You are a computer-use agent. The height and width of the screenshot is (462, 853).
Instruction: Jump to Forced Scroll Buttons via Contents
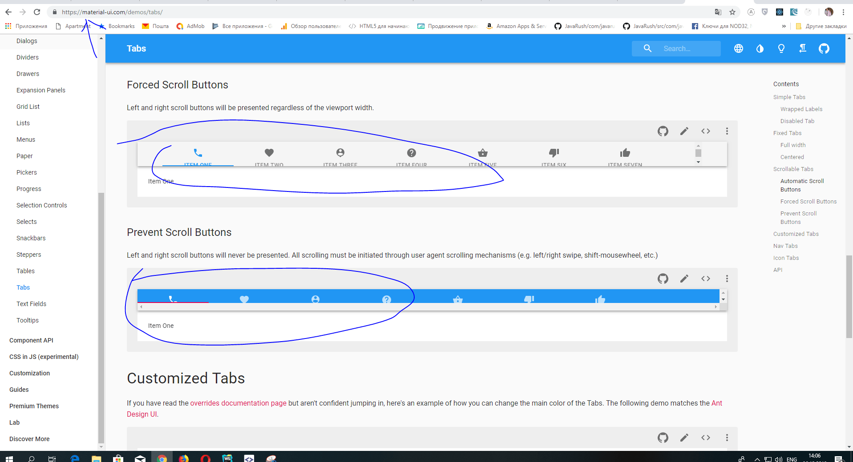tap(808, 201)
